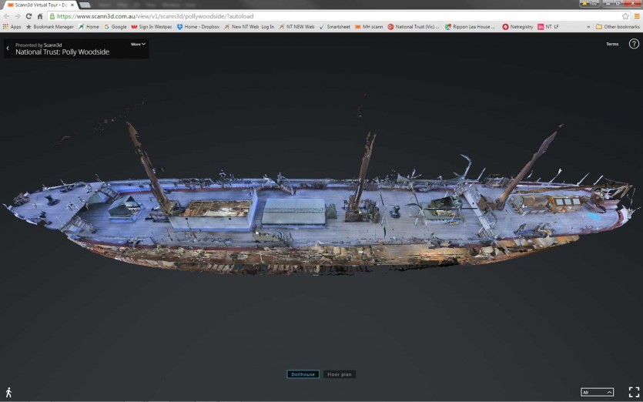Click the walking person explore view icon

click(x=8, y=392)
